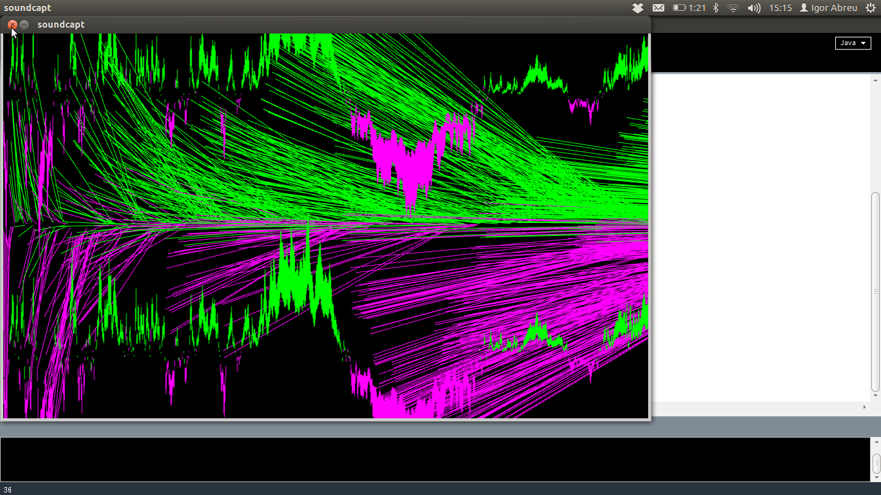Click the battery indicator showing 1:21
Image resolution: width=881 pixels, height=495 pixels.
pos(689,8)
